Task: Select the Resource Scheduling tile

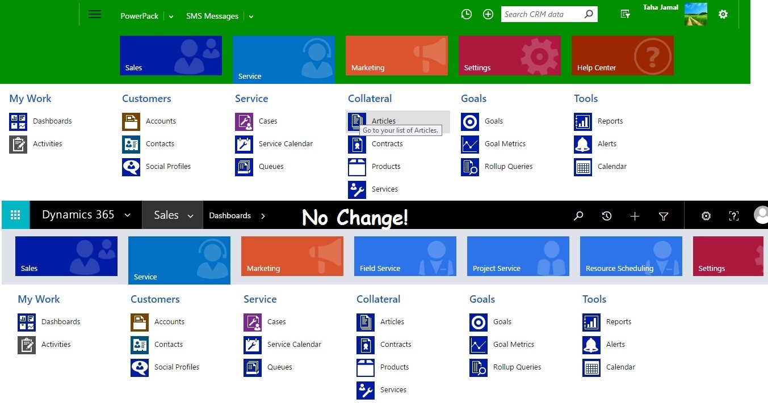Action: tap(631, 256)
